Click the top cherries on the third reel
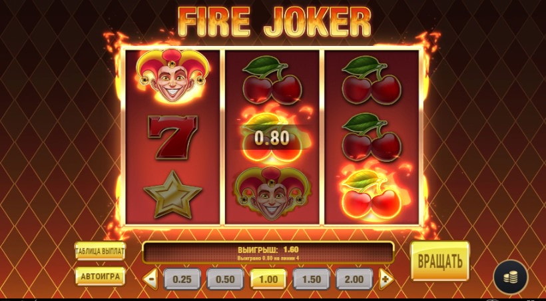This screenshot has height=301, width=546. pos(372,79)
